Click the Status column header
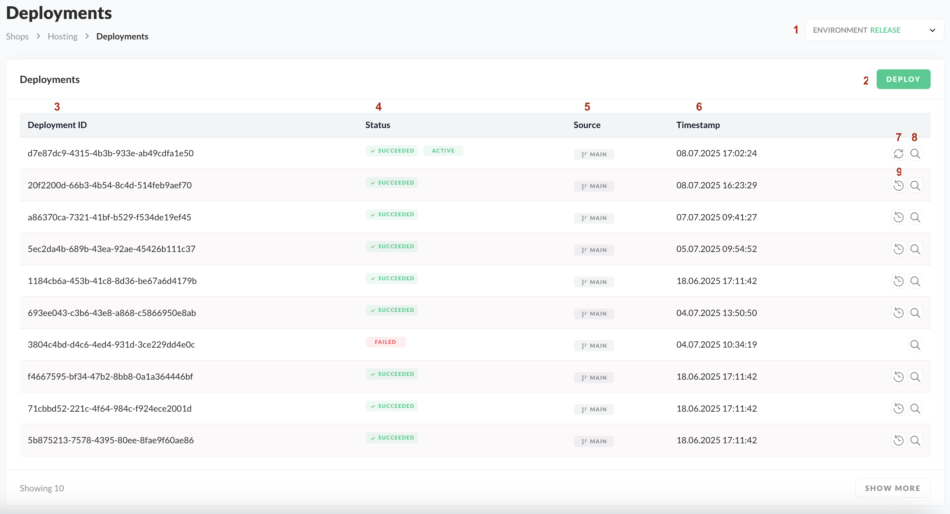950x514 pixels. [x=378, y=125]
